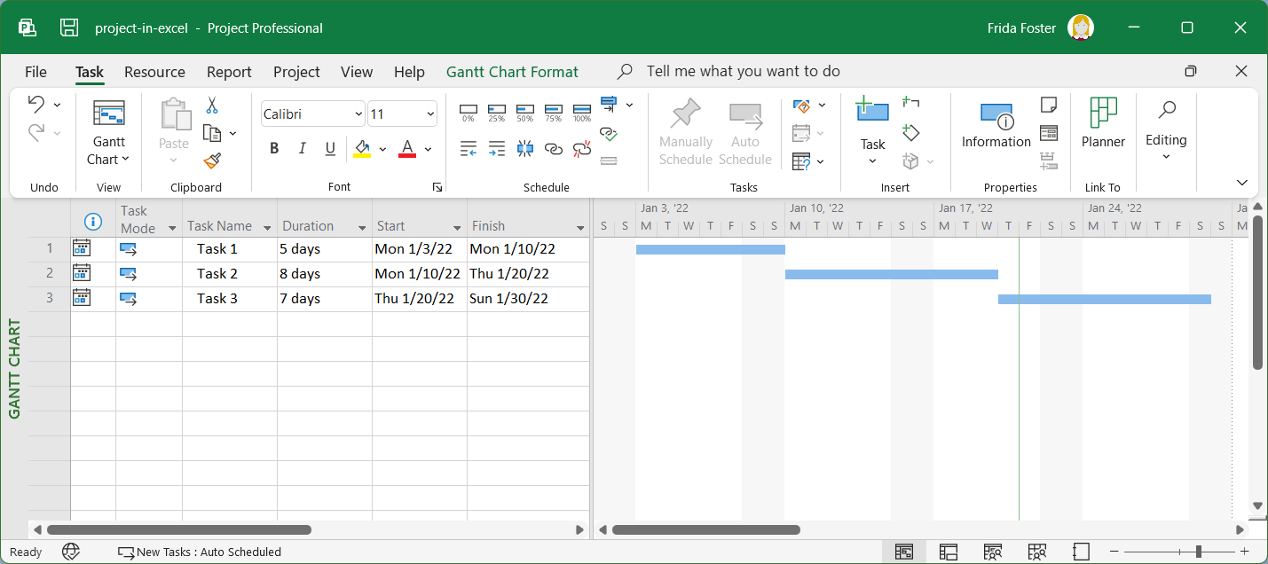Viewport: 1268px width, 564px height.
Task: Open the font color dropdown arrow
Action: click(428, 149)
